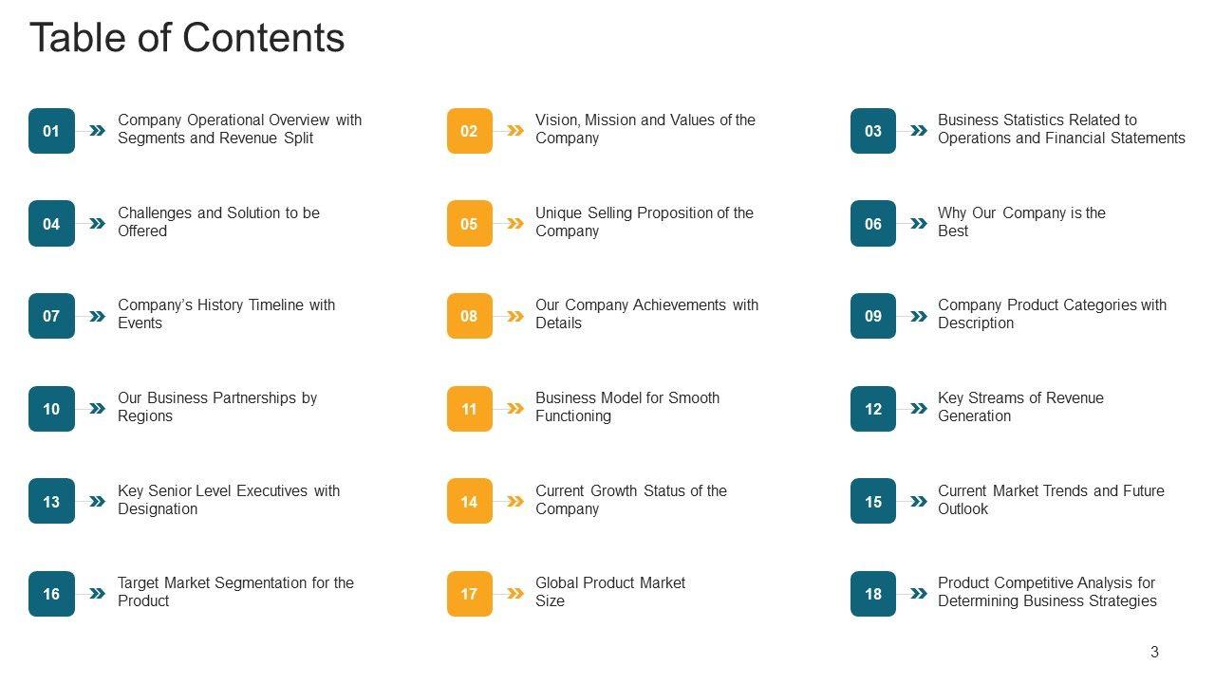Click the double chevron beside badge 03
Viewport: 1215px width, 683px height.
pos(918,131)
